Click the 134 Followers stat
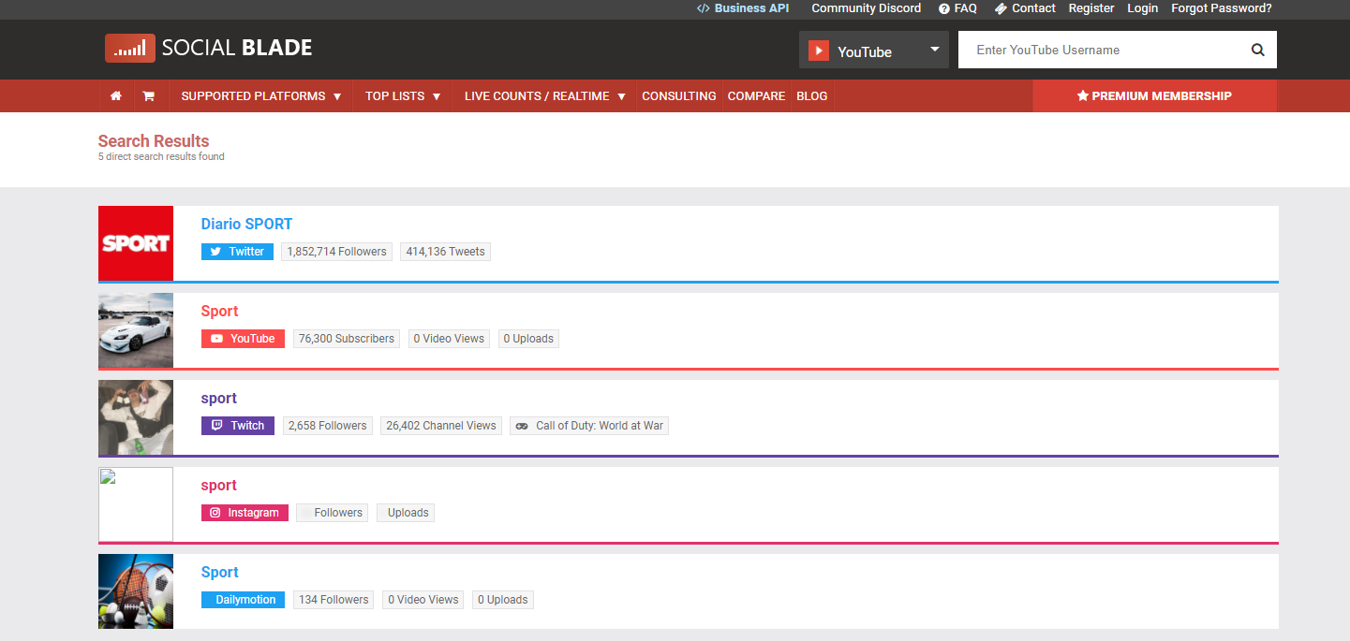The height and width of the screenshot is (641, 1350). click(334, 600)
